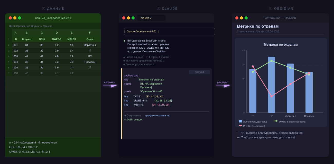Click the yellow minimize button of the spreadsheet window
The width and height of the screenshot is (334, 164).
pos(15,18)
